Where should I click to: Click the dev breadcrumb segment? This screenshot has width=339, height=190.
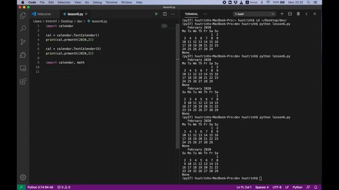pos(79,21)
